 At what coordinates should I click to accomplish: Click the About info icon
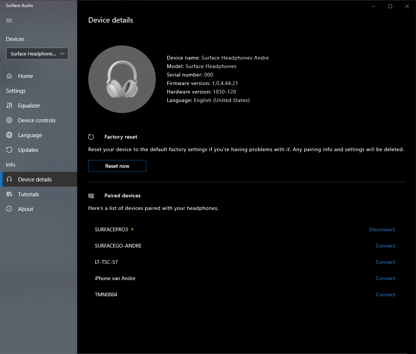(x=9, y=209)
